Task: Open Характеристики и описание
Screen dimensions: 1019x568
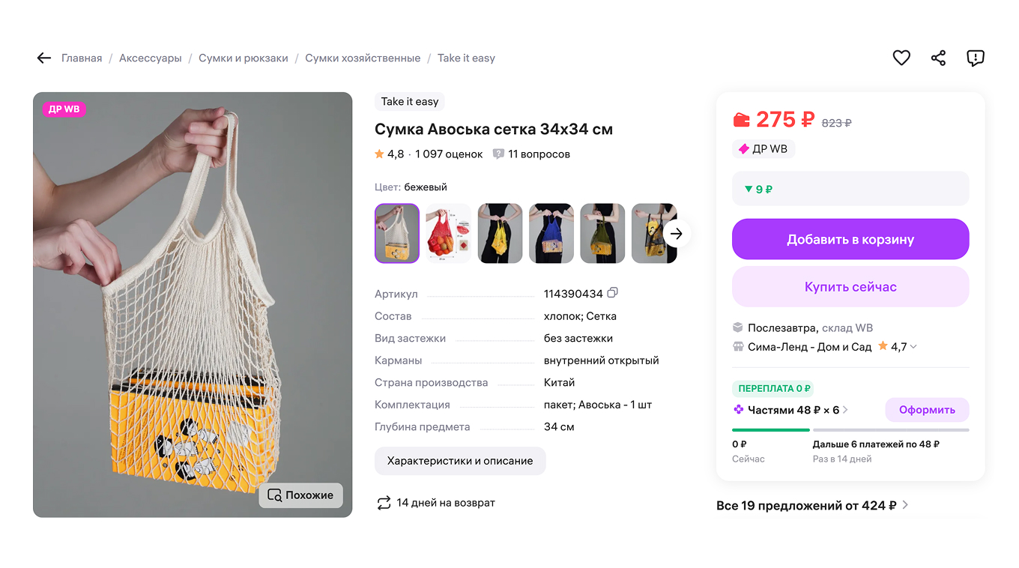Action: [460, 461]
